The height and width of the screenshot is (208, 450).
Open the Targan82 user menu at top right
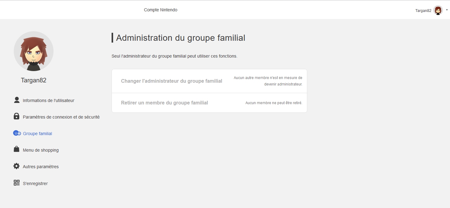[x=423, y=11]
